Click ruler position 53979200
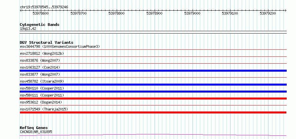 click(268, 13)
